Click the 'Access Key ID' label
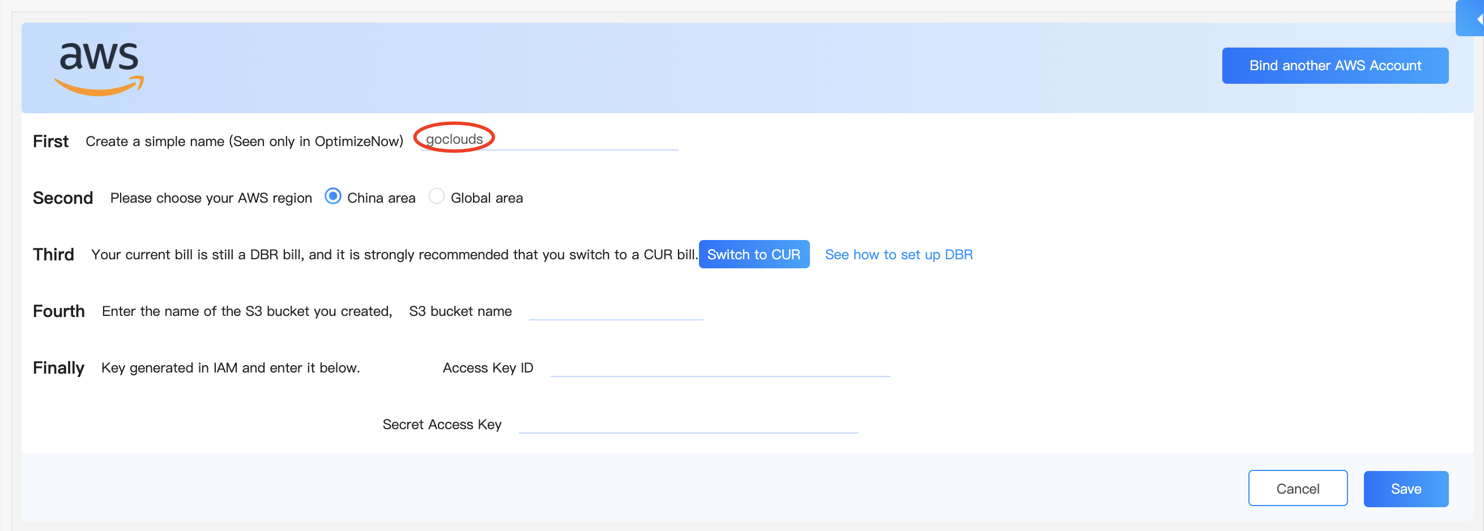 pos(488,368)
